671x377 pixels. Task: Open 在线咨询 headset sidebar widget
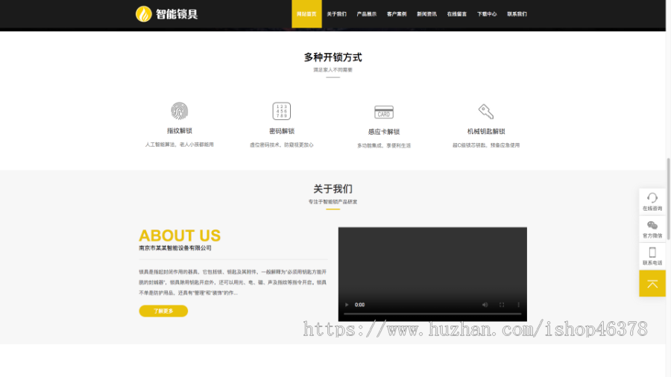652,201
